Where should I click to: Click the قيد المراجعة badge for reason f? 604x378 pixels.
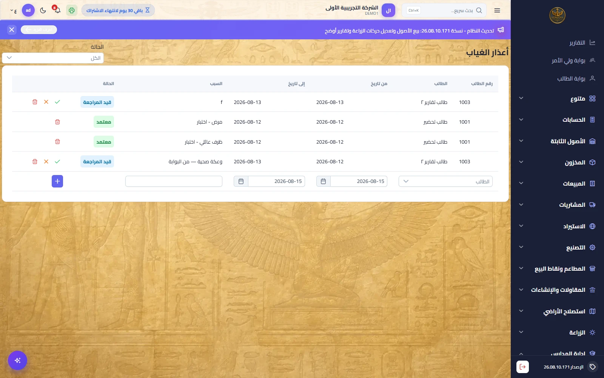[97, 102]
